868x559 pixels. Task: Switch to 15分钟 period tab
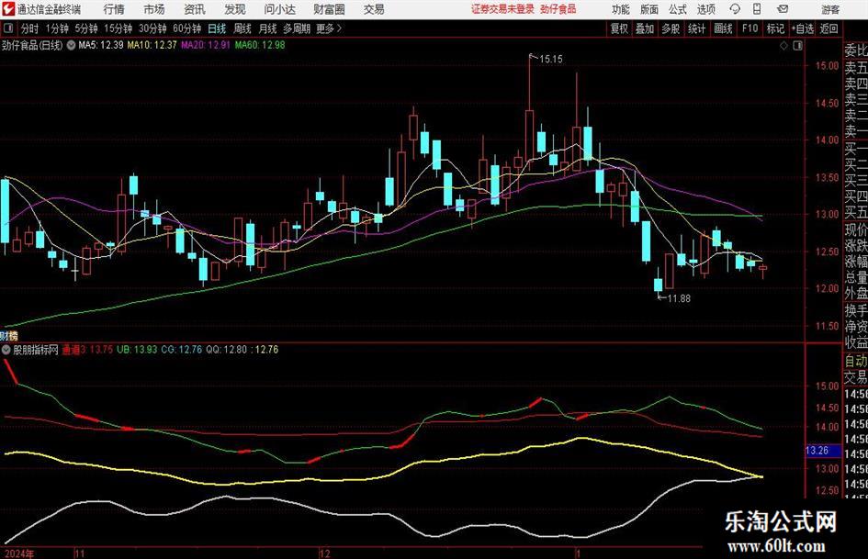pyautogui.click(x=118, y=28)
